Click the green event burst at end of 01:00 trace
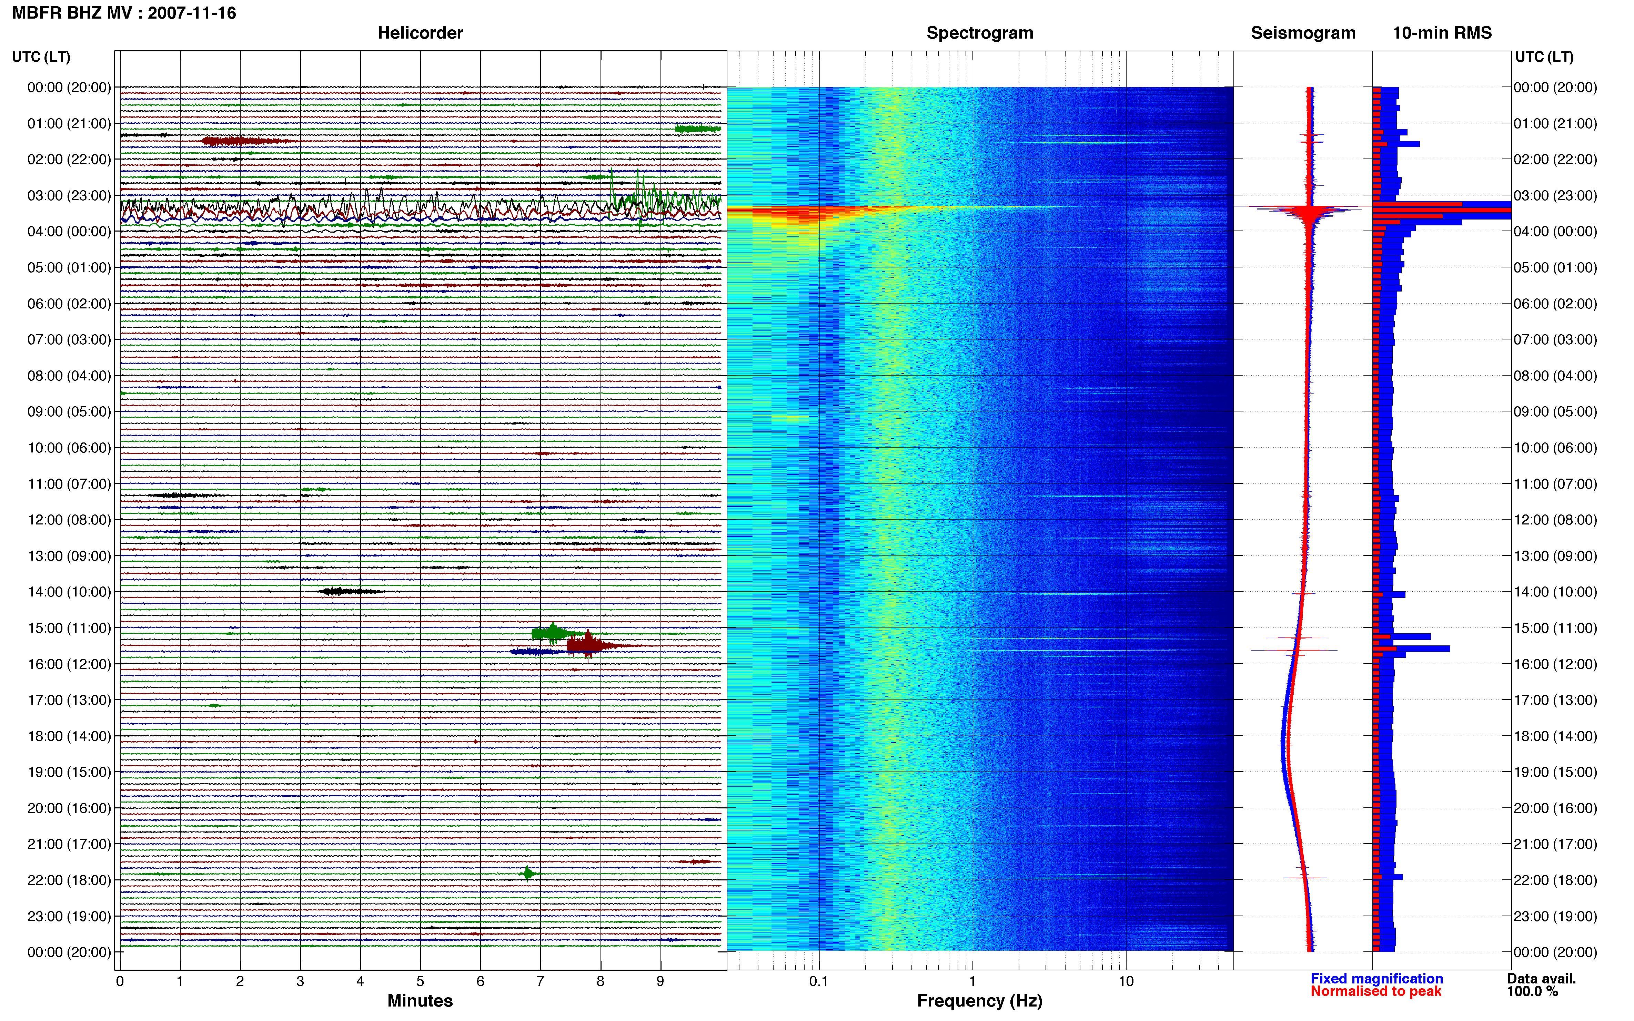The image size is (1634, 1021). pos(698,128)
